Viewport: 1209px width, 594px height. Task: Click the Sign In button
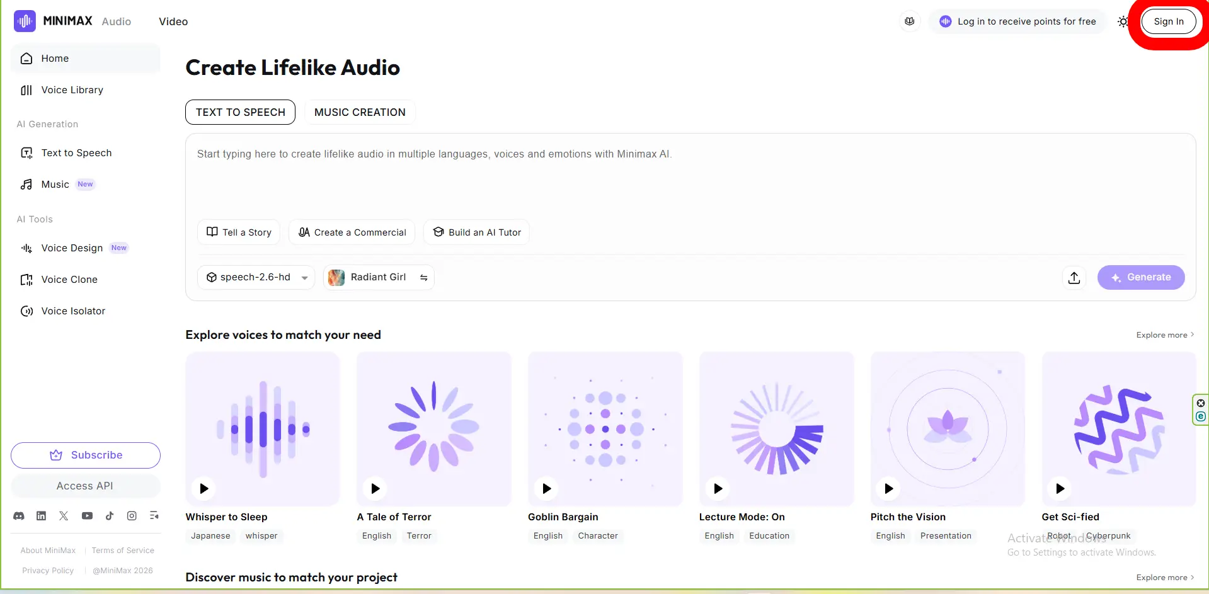coord(1168,21)
